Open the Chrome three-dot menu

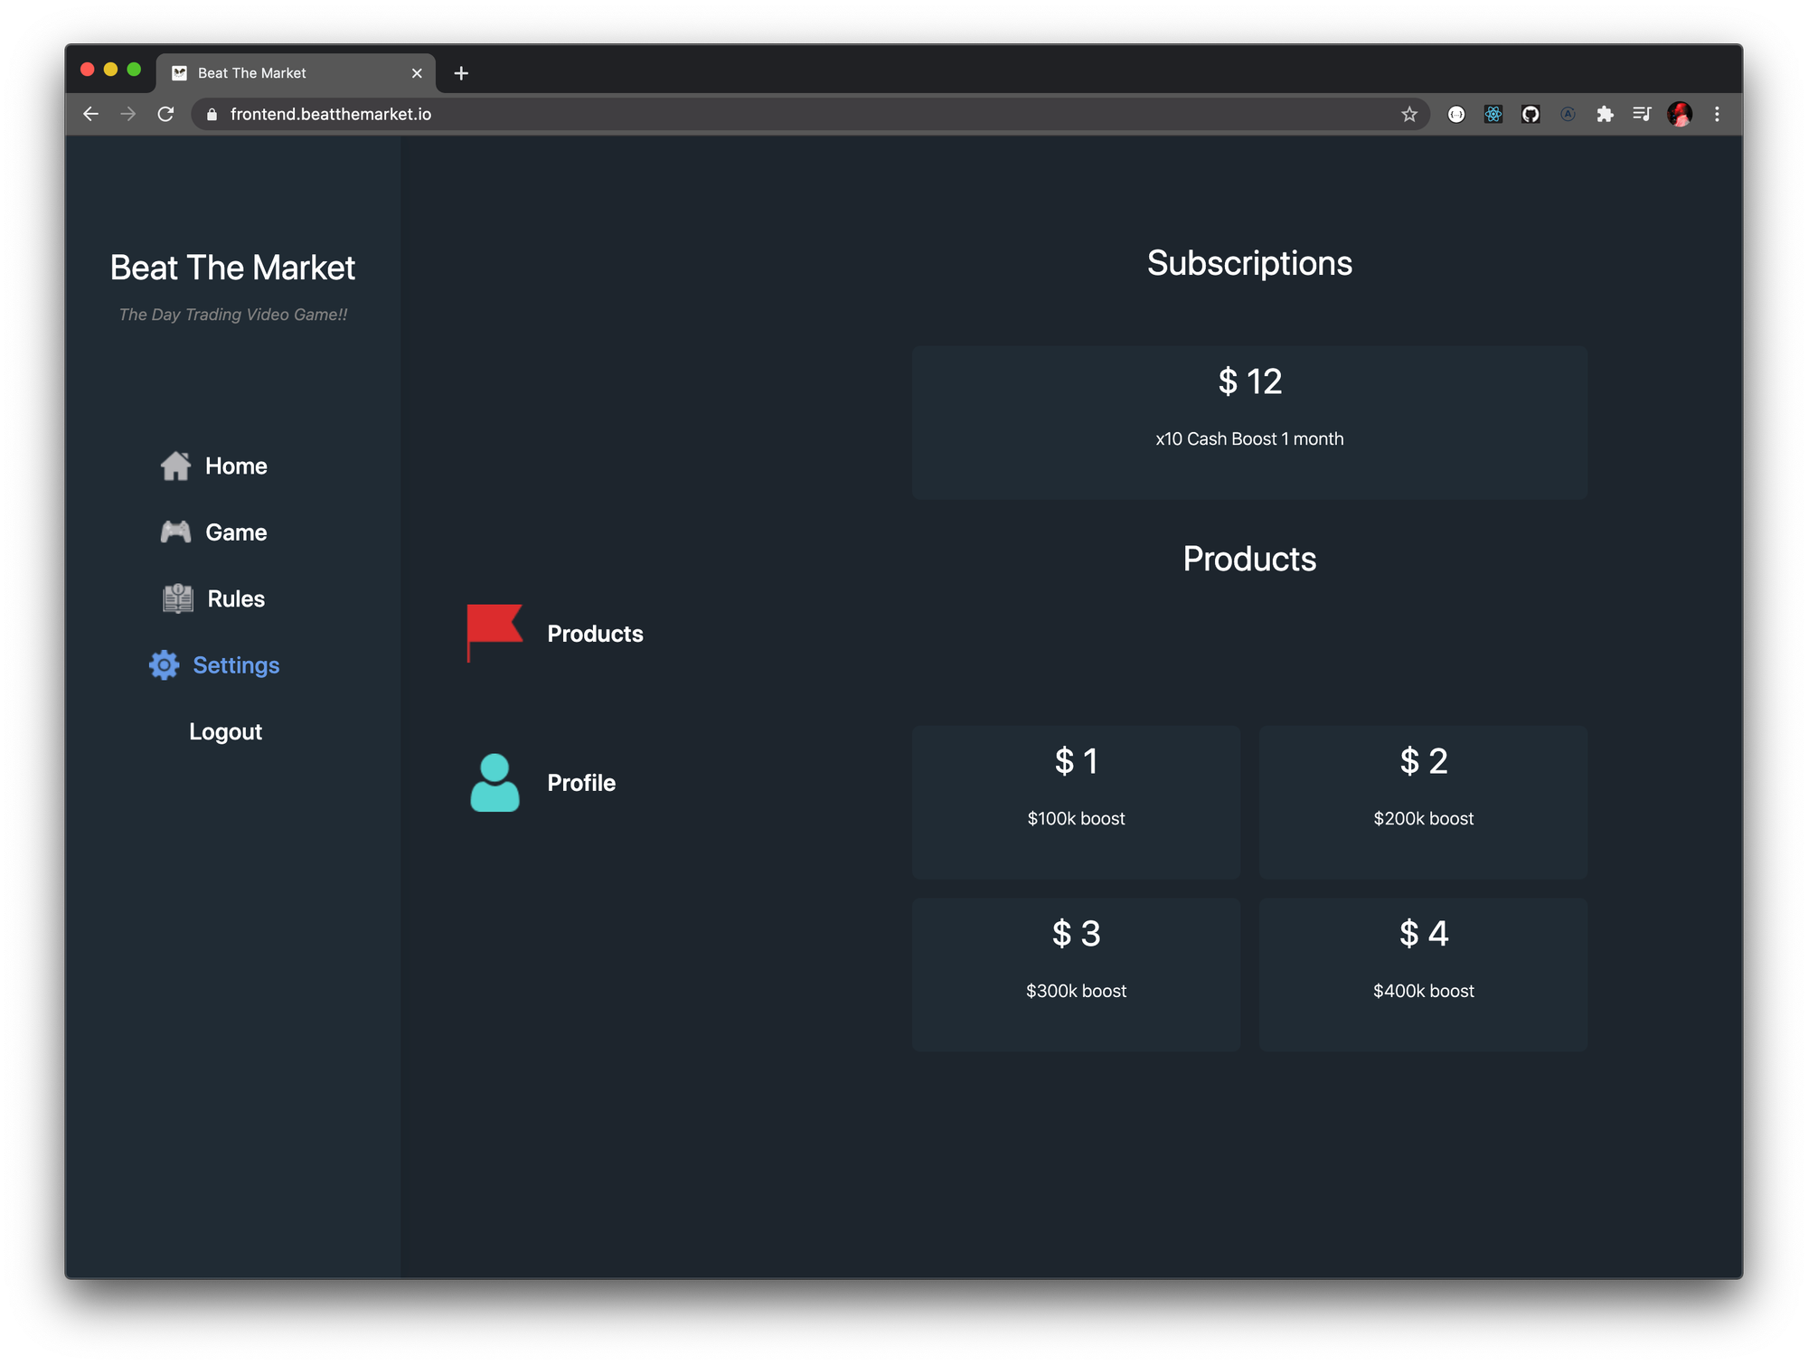[1717, 114]
